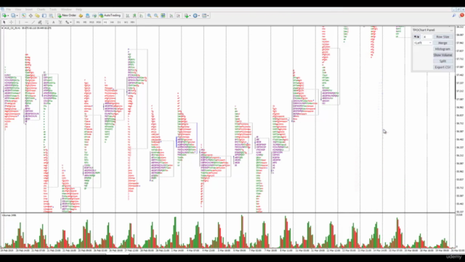This screenshot has width=465, height=262.
Task: Click the Merge button
Action: point(442,43)
